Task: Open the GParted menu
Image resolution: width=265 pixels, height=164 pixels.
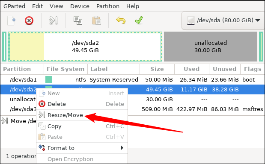Action: tap(15, 6)
